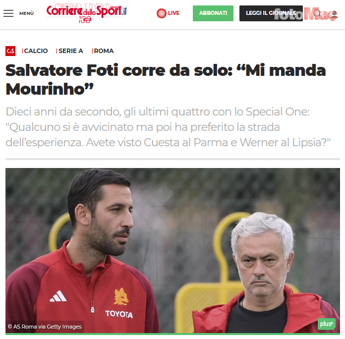Click the red 100 anniversary emblem
345x339 pixels.
85,20
